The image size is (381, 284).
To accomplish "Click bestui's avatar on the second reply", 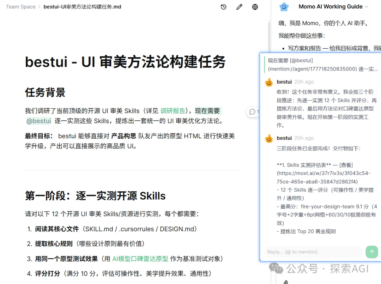I will [x=268, y=138].
